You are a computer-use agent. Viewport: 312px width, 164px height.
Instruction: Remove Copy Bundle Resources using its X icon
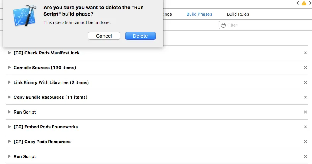pyautogui.click(x=305, y=97)
